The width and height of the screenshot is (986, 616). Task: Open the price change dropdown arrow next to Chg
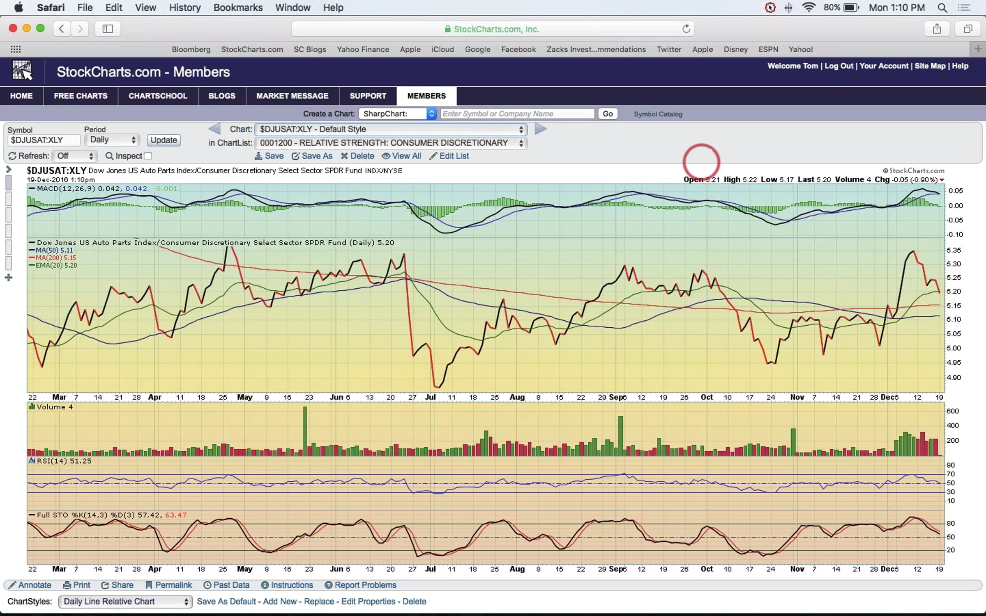pos(942,180)
